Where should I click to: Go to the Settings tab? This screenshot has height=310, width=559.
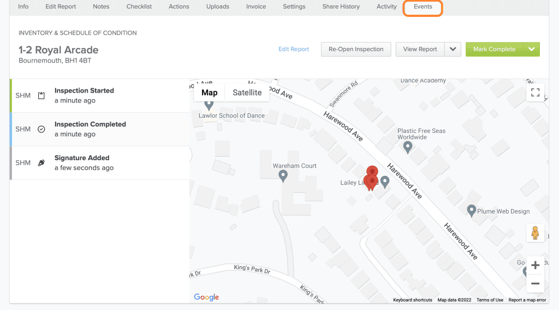click(x=294, y=7)
